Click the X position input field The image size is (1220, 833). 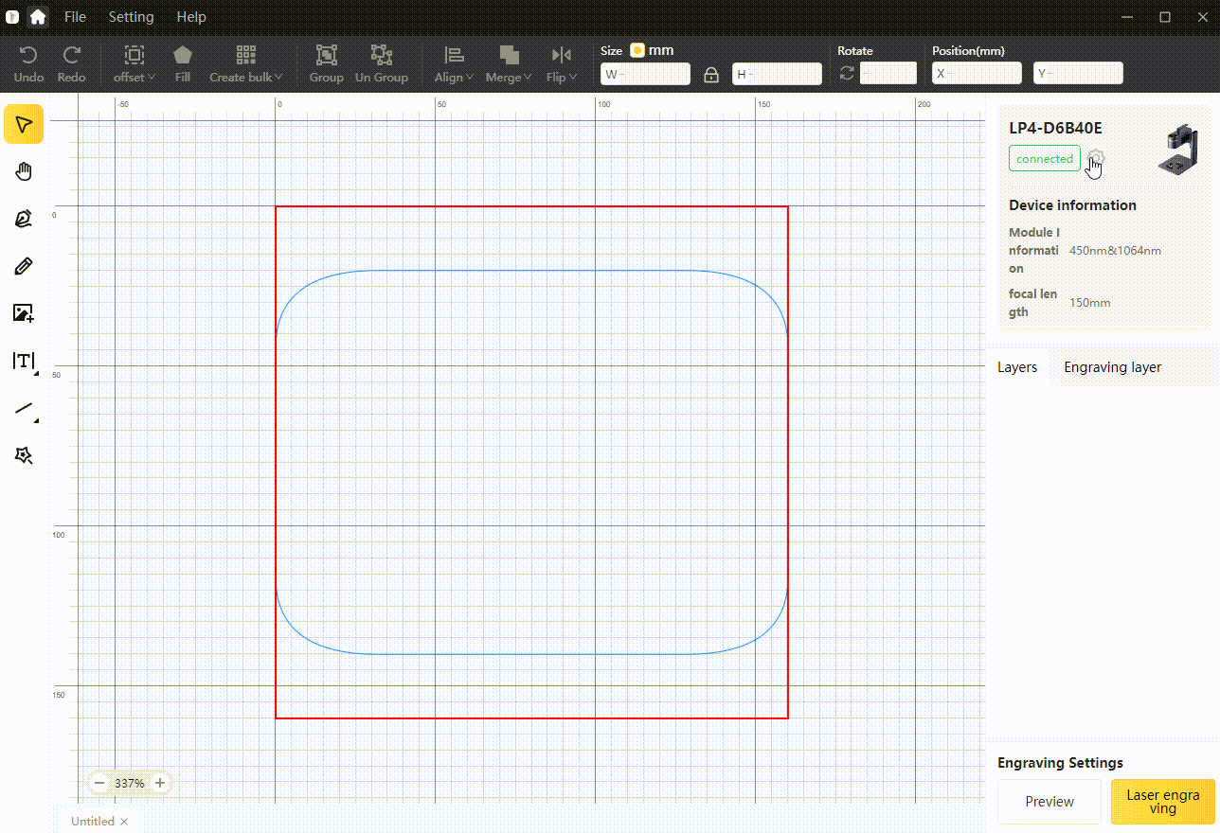977,73
